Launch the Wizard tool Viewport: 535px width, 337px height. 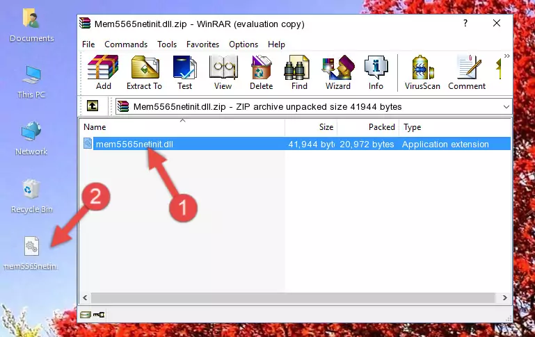(x=338, y=72)
